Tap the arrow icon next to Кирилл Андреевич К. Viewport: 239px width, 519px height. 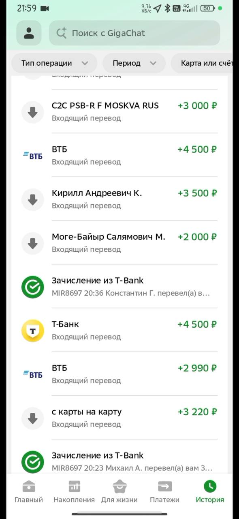(x=32, y=199)
